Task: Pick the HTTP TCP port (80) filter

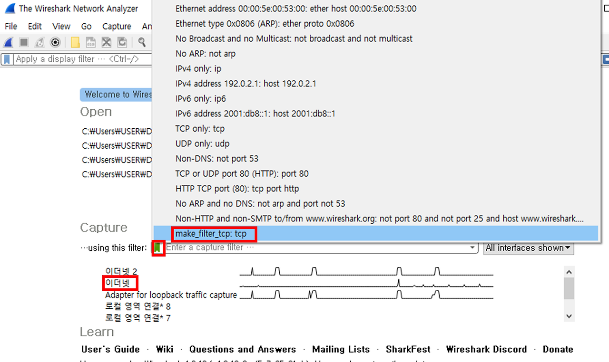Action: (x=375, y=189)
